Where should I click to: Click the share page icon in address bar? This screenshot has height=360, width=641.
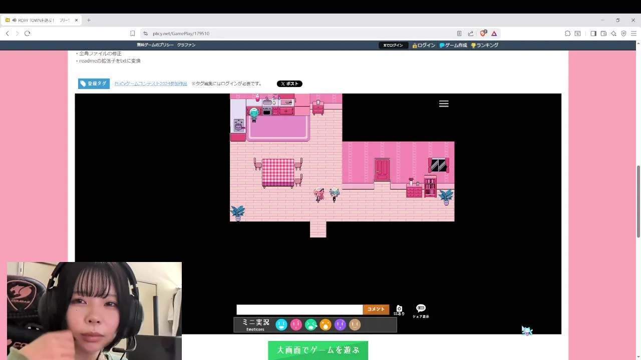click(x=471, y=33)
